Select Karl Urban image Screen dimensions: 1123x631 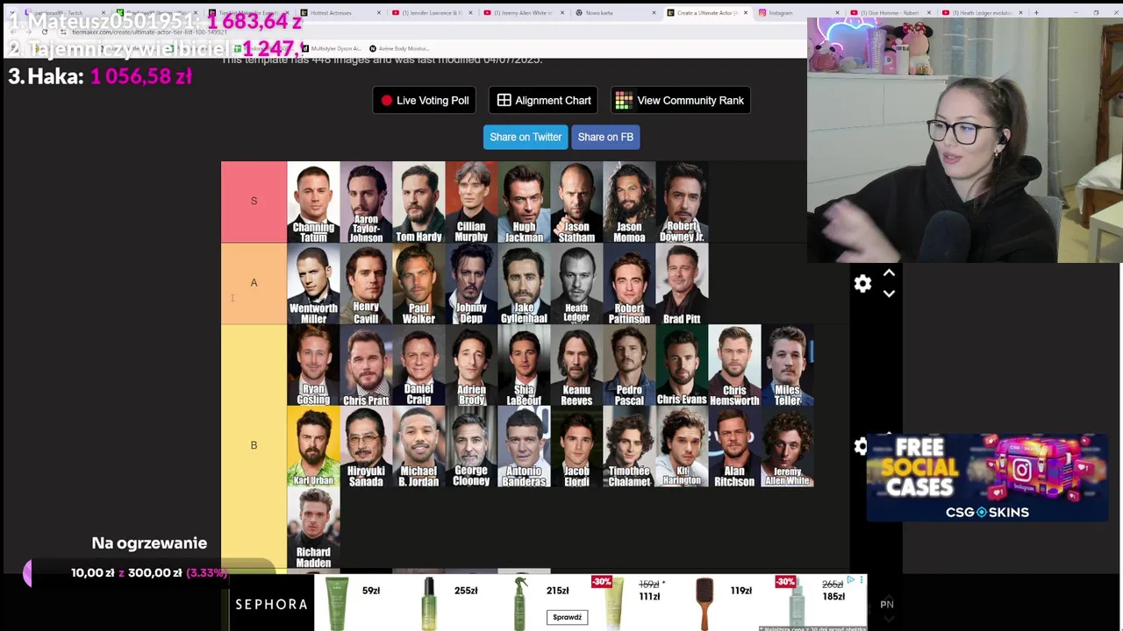(313, 447)
